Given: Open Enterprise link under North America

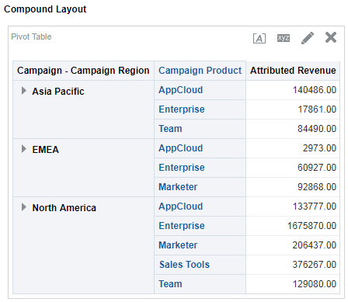Looking at the screenshot, I should click(182, 226).
